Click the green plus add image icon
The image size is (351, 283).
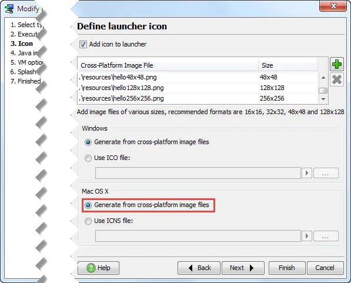[337, 64]
